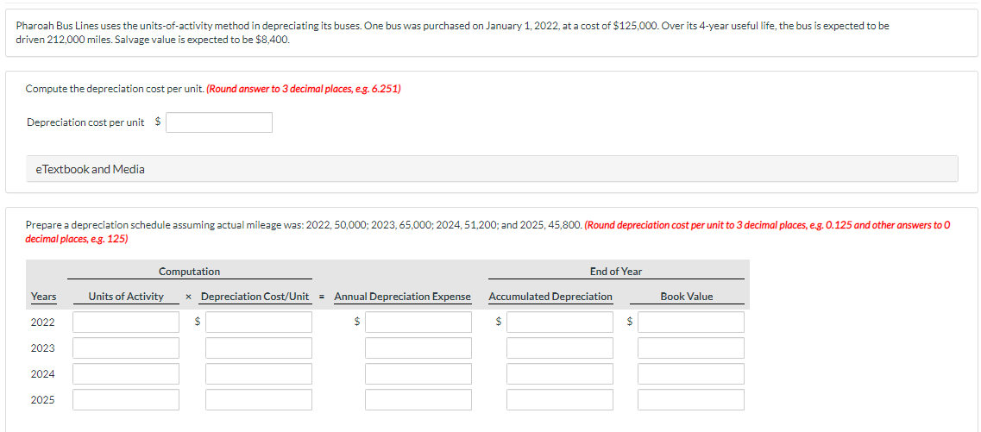Click 2022 Depreciation Cost/Unit input

[x=259, y=322]
